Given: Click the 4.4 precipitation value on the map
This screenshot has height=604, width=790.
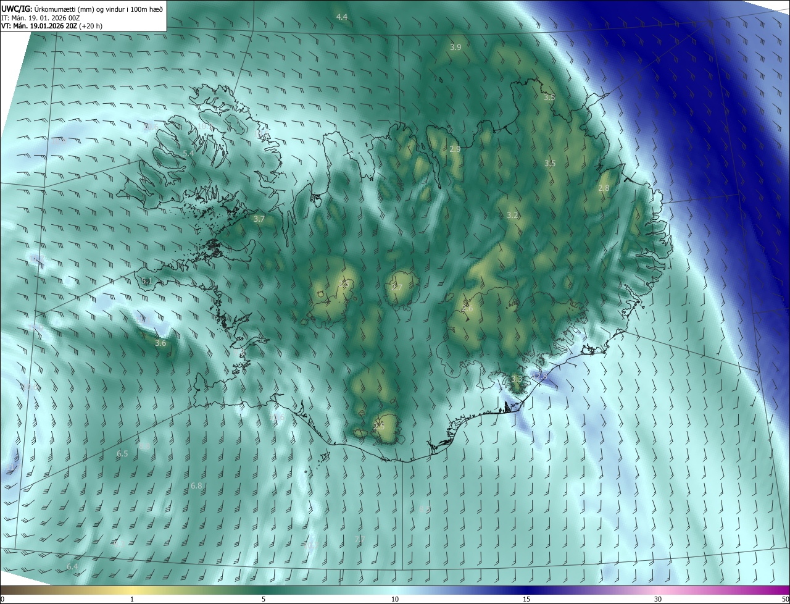Looking at the screenshot, I should 342,17.
